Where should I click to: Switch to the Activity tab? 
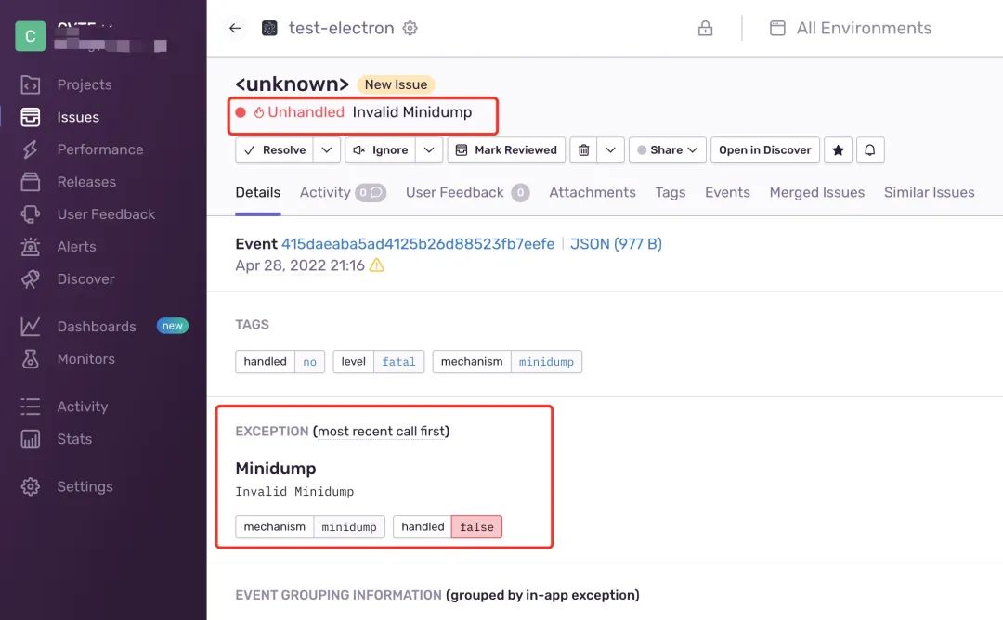(x=325, y=192)
